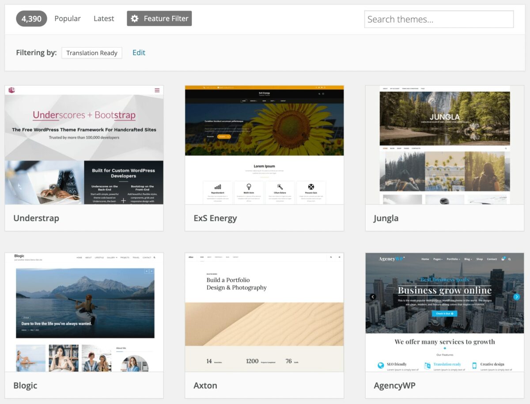
Task: Click the soccer ball Possere Quis icon
Action: click(x=311, y=186)
